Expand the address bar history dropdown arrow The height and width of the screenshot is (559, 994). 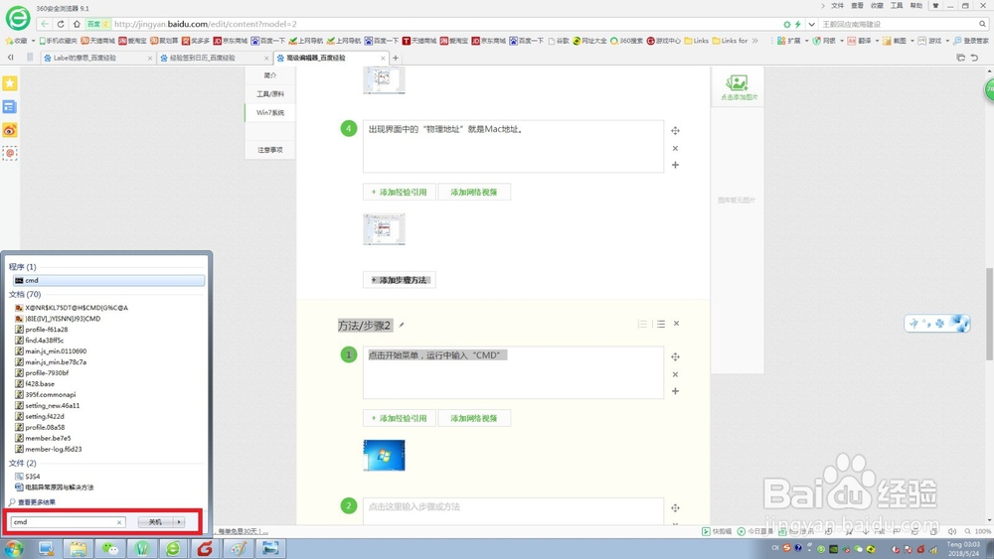(811, 24)
